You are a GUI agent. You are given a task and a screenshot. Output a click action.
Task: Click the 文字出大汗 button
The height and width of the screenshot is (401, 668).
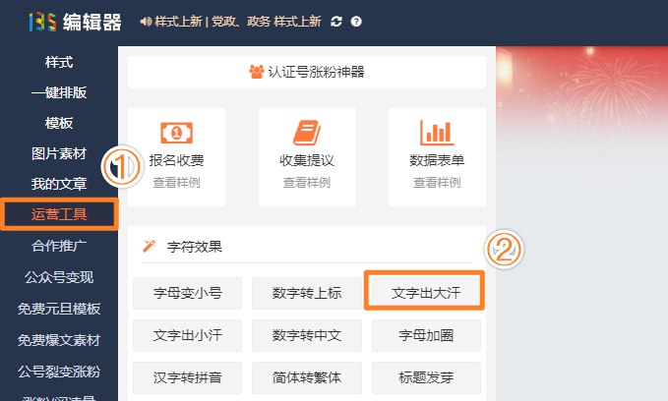tap(425, 293)
